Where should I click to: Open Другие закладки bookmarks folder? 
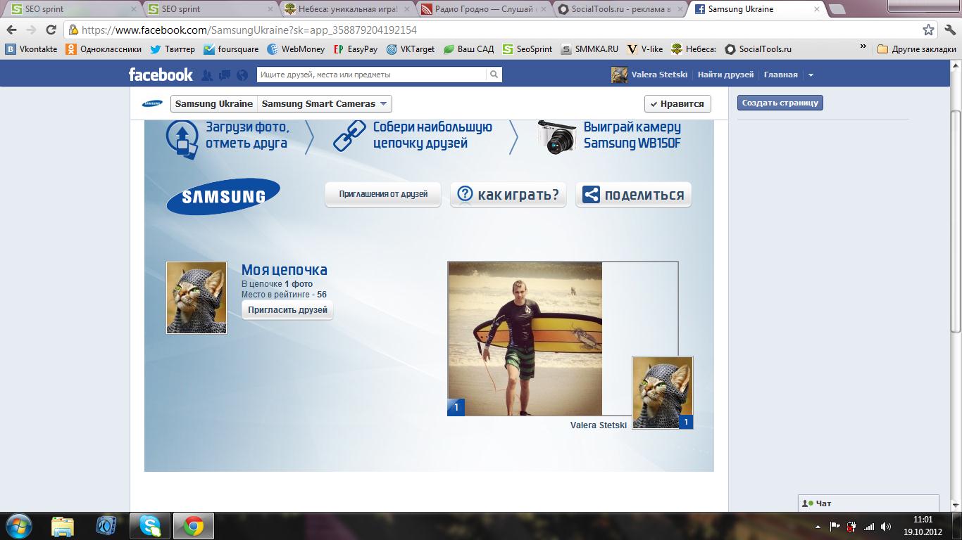[916, 49]
